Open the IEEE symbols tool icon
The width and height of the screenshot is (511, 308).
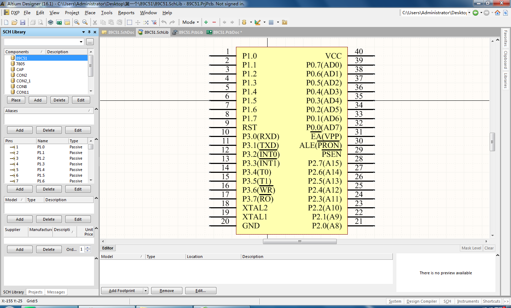[x=244, y=22]
